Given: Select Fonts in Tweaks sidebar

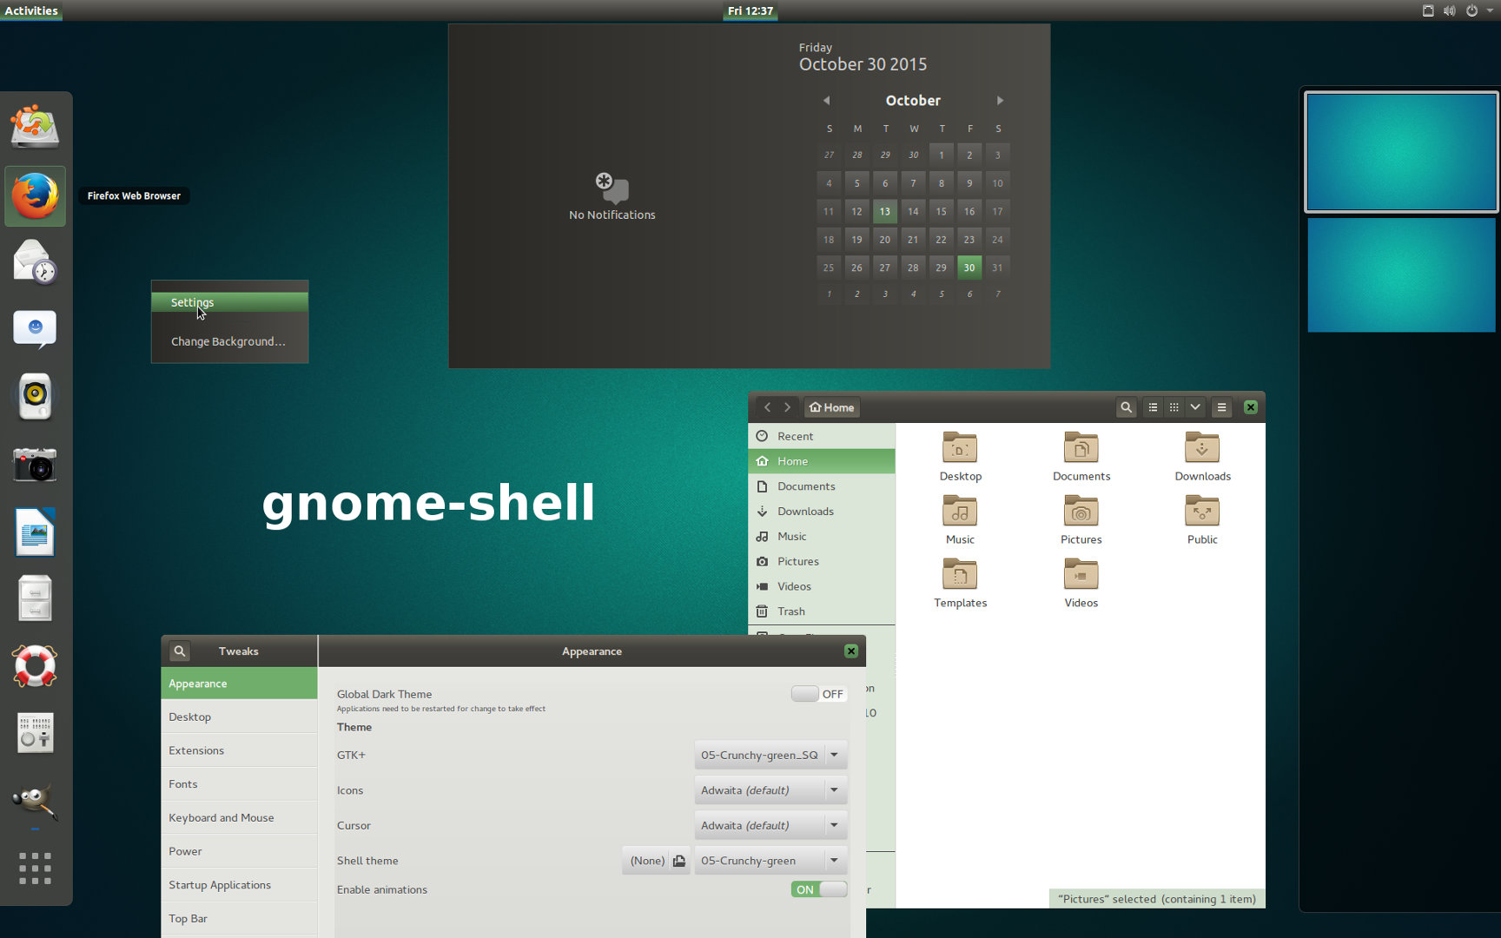Looking at the screenshot, I should [x=239, y=784].
